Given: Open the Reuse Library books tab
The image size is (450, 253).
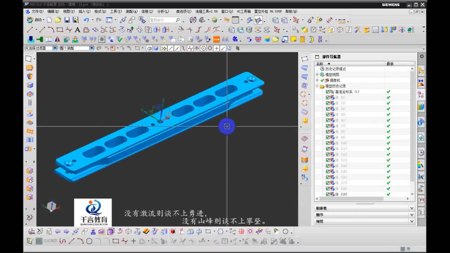Looking at the screenshot, I should (421, 106).
